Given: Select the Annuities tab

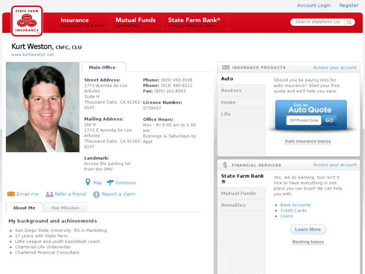Looking at the screenshot, I should (241, 205).
